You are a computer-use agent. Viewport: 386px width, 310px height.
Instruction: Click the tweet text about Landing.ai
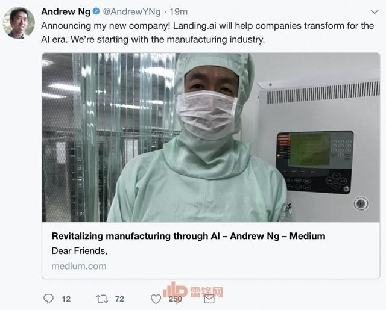[207, 33]
